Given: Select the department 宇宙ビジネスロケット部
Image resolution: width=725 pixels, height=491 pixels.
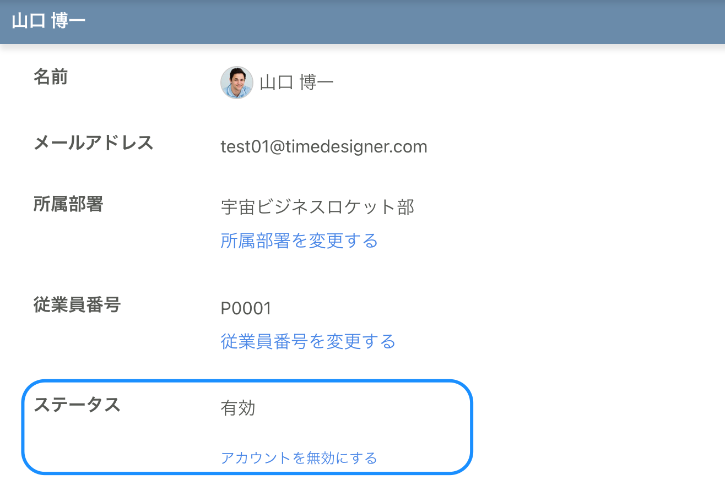Looking at the screenshot, I should [318, 206].
